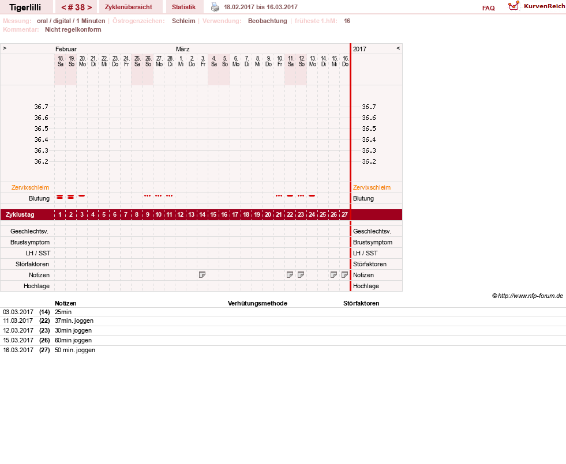The image size is (566, 464).
Task: Click bleeding dash on cycle day 24
Action: coord(312,196)
